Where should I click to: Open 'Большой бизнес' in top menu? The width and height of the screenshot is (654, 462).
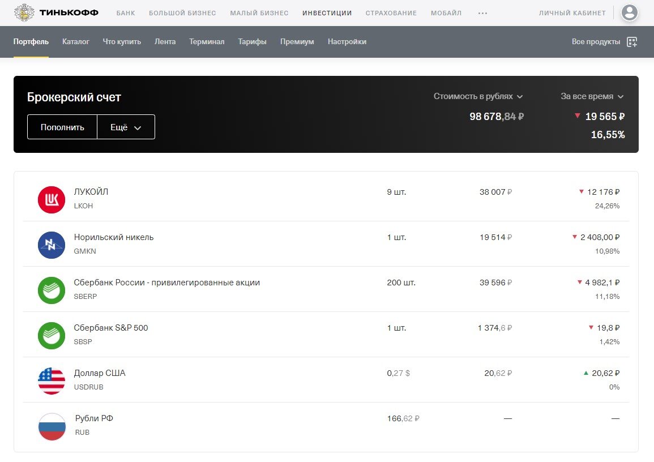coord(182,14)
